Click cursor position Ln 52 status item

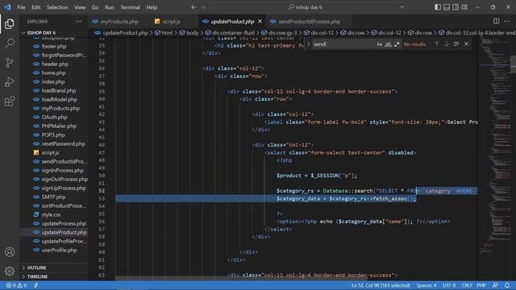coord(381,285)
